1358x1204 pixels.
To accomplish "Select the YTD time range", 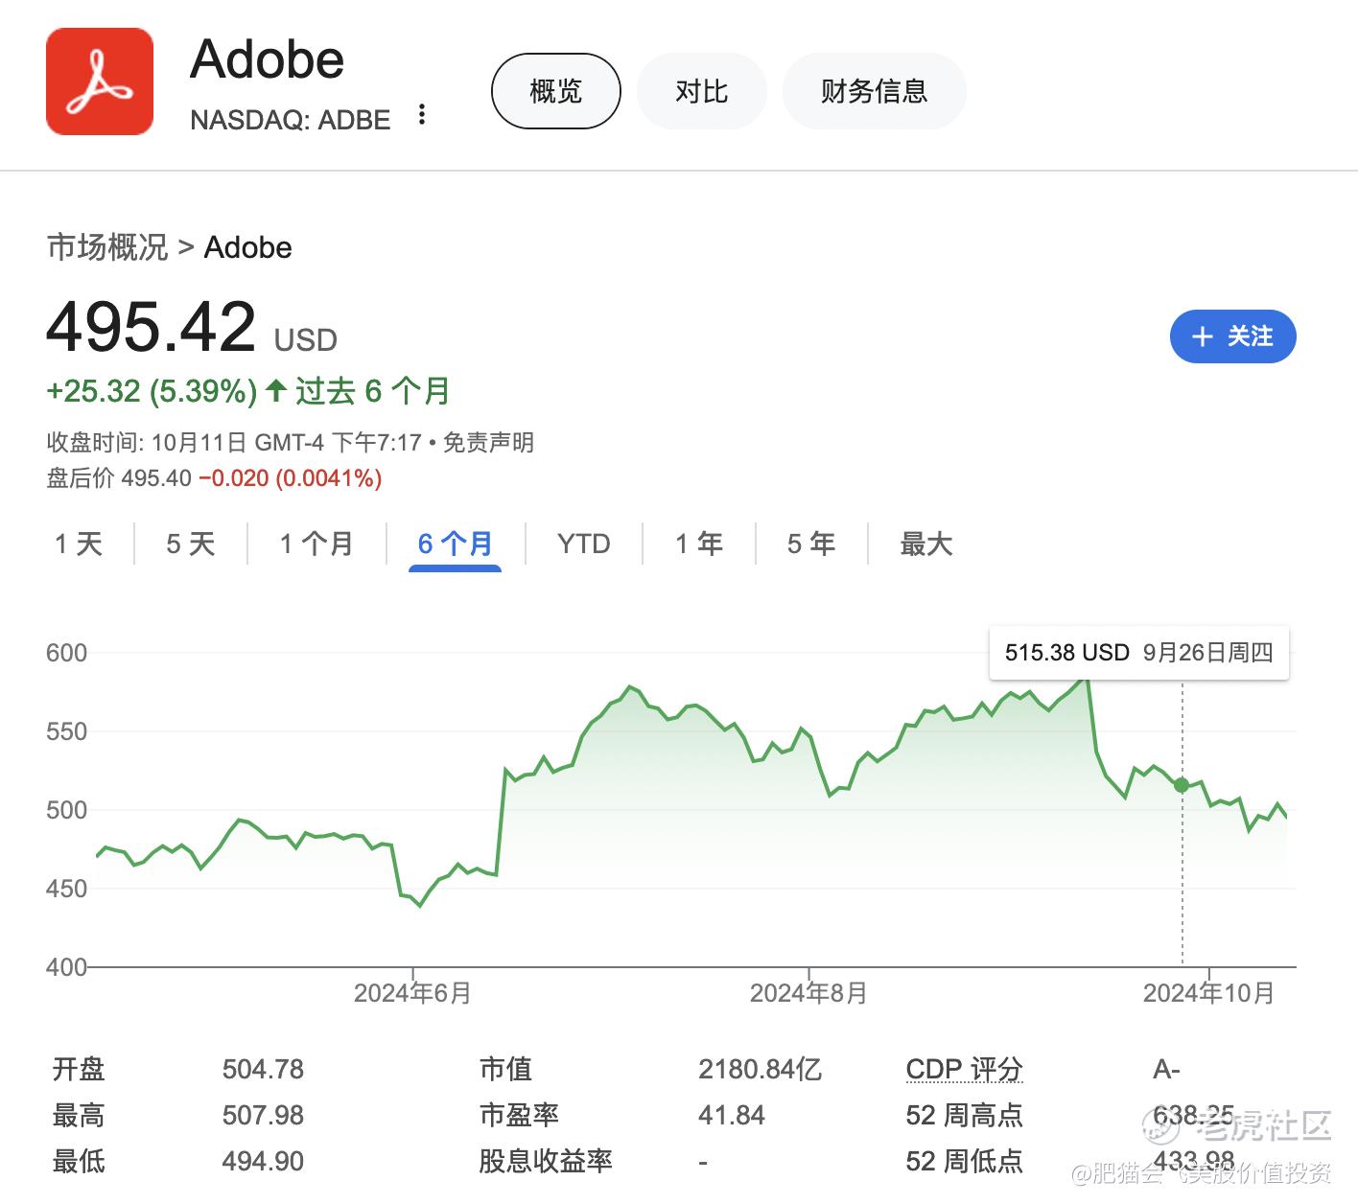I will coord(584,544).
